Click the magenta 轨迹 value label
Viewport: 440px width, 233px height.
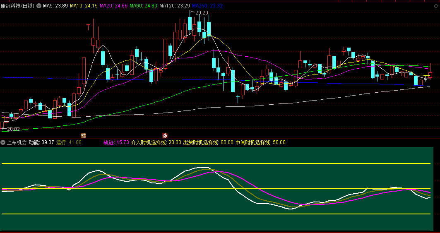click(x=116, y=142)
